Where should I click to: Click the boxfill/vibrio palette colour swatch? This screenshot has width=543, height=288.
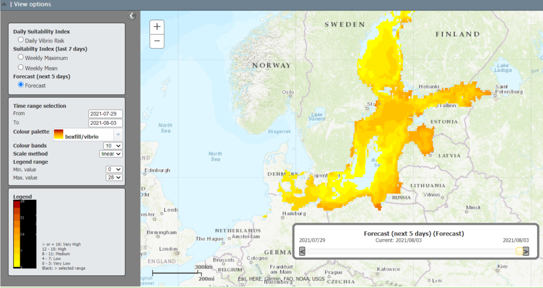(x=59, y=133)
